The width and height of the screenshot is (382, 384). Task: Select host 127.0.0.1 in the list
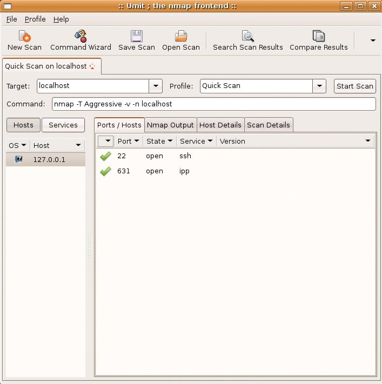45,159
